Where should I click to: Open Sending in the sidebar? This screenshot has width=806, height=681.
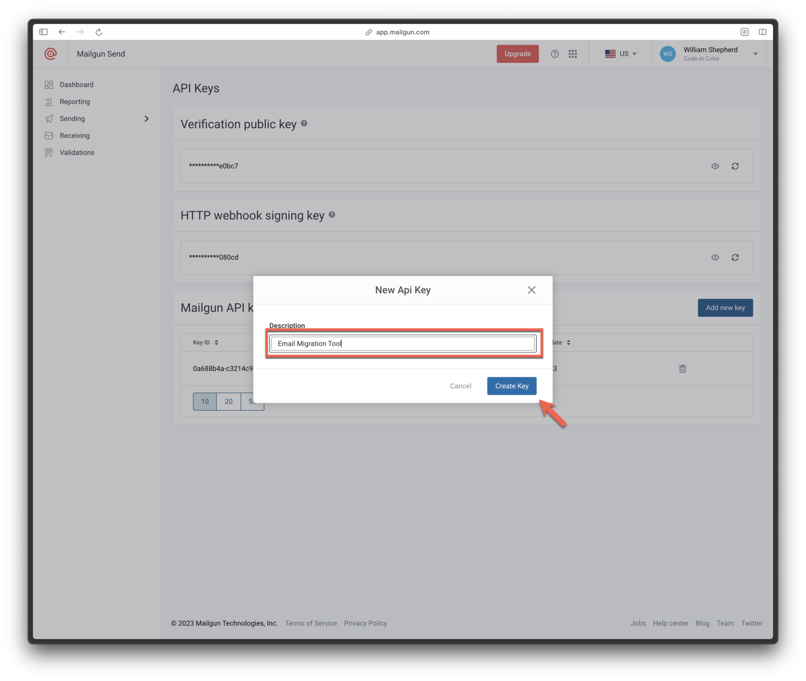pos(72,119)
